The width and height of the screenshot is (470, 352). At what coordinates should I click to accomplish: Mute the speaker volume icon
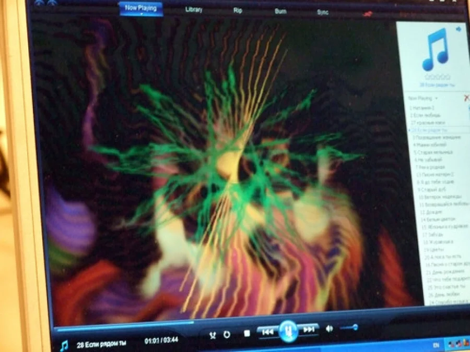point(330,329)
